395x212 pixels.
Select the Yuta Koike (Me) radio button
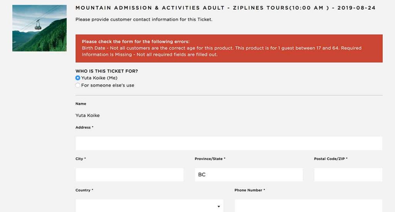point(78,78)
